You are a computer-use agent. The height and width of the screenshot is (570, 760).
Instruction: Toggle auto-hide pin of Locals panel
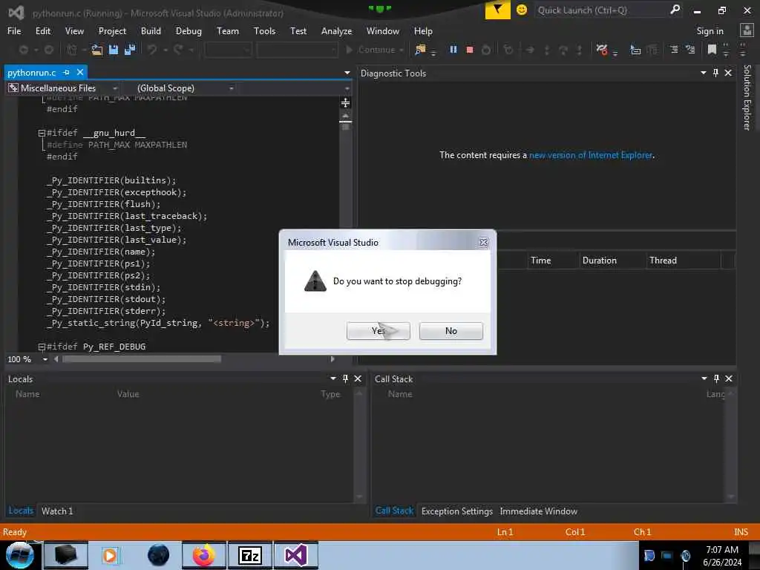pyautogui.click(x=345, y=379)
